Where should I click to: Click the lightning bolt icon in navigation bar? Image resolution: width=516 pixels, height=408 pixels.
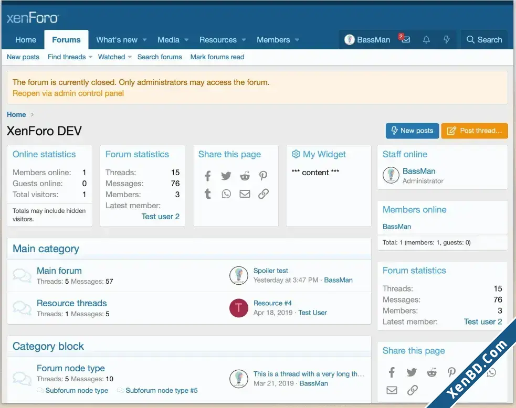click(x=447, y=40)
